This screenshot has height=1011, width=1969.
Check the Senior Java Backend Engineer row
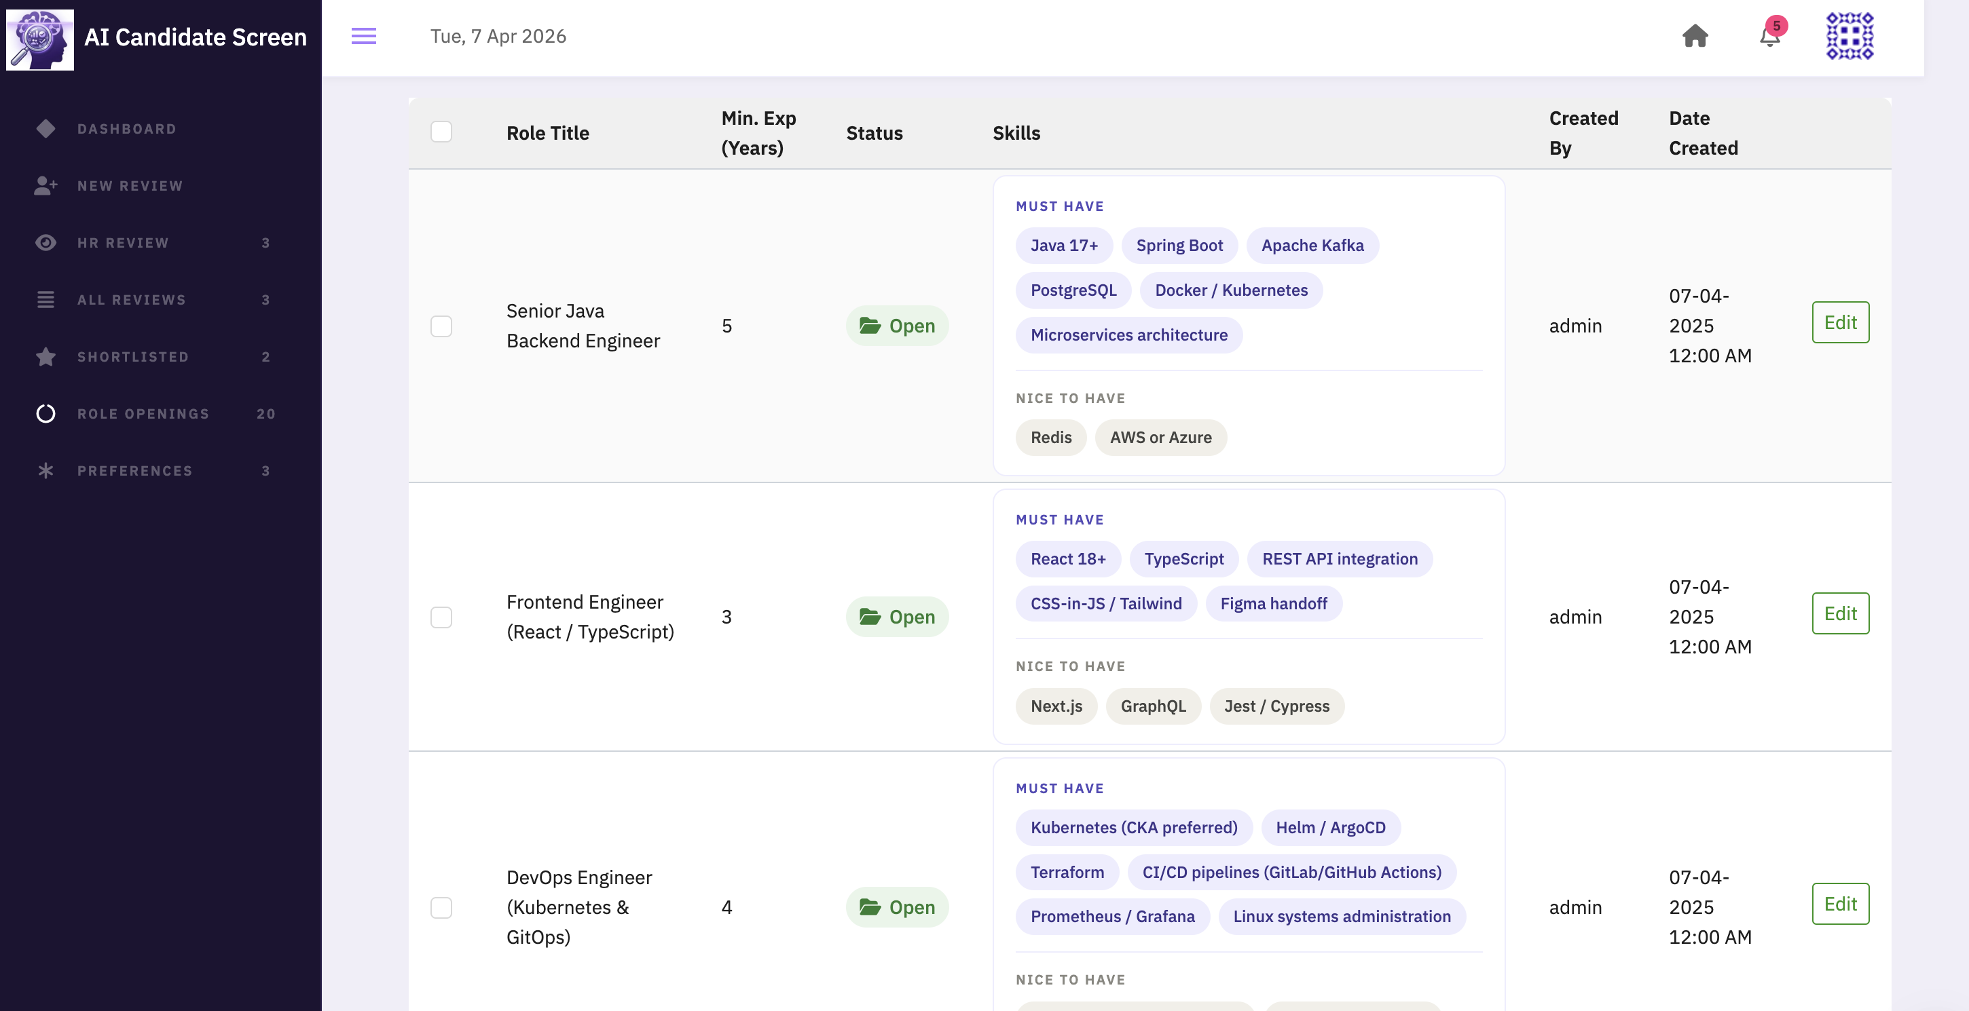441,326
